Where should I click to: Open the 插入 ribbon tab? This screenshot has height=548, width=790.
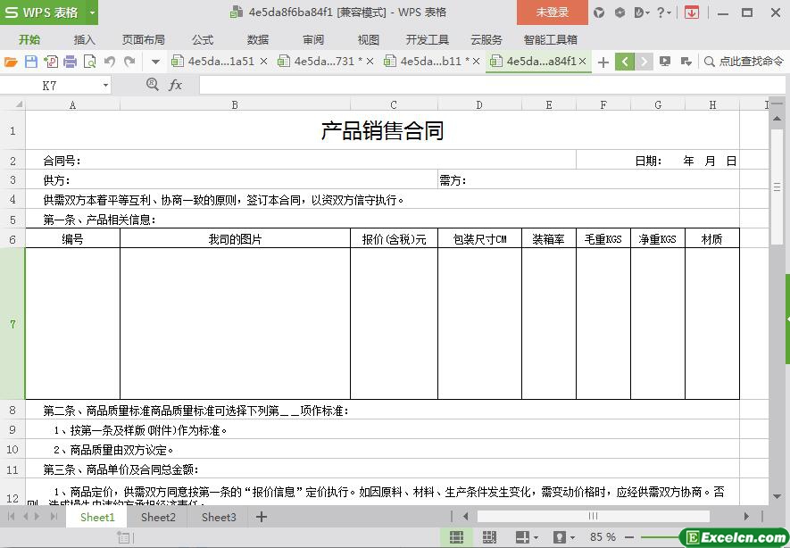pos(84,39)
